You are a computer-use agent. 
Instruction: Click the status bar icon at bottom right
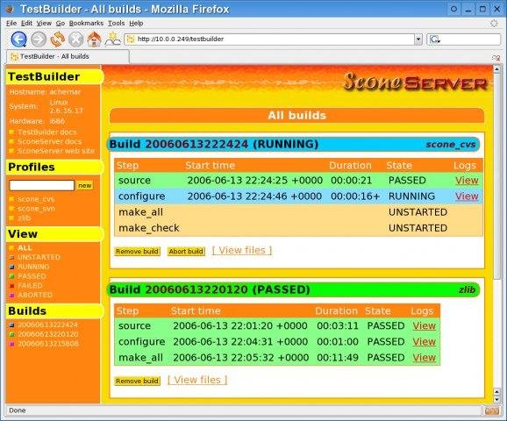click(x=491, y=410)
